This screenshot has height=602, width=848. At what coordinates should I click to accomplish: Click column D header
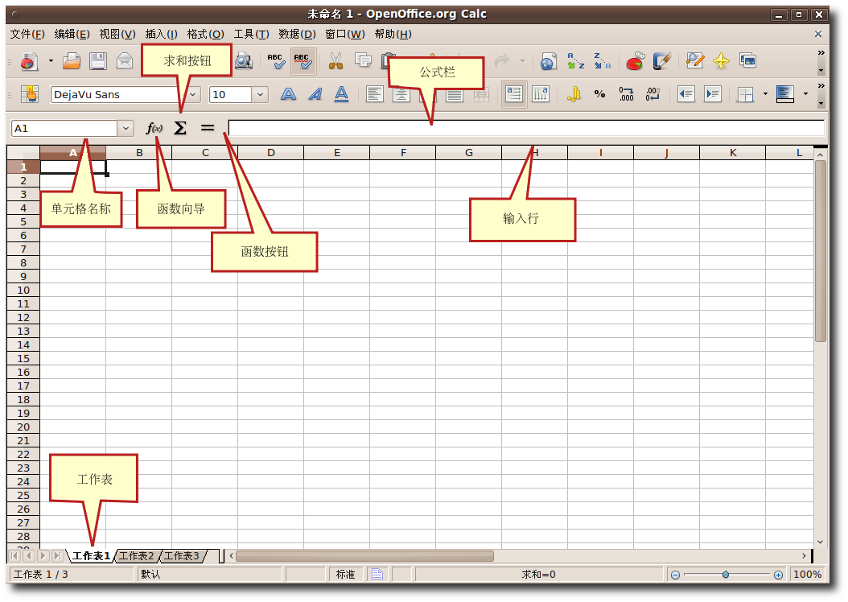(271, 153)
